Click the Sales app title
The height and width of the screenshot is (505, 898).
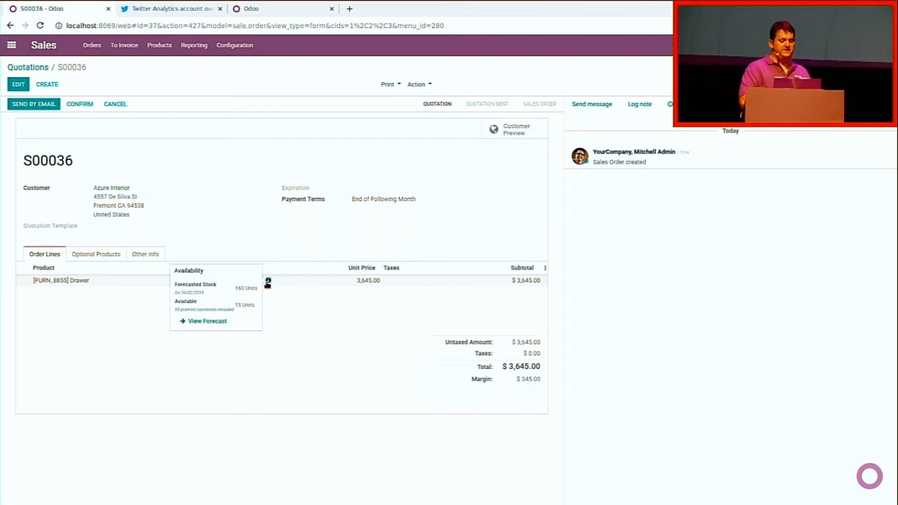click(x=43, y=45)
